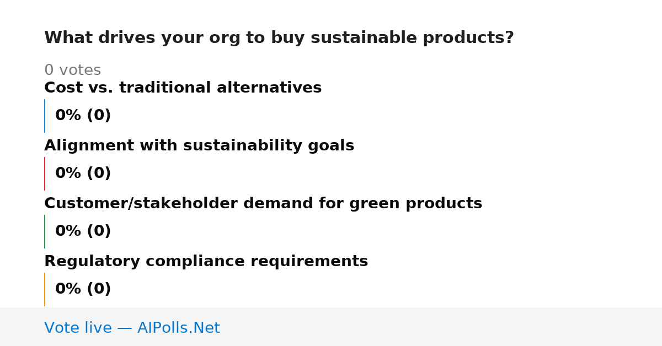The height and width of the screenshot is (346, 662).
Task: Click the 'Vote live — AIPolls.Net' link
Action: 132,328
